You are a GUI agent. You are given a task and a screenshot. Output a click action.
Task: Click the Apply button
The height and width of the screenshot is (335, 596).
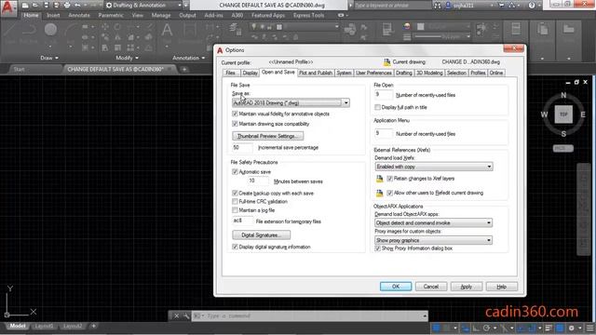467,287
